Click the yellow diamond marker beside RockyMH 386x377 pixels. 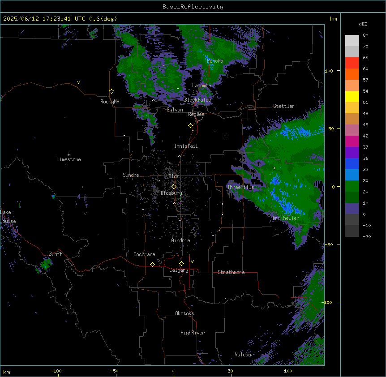(112, 91)
